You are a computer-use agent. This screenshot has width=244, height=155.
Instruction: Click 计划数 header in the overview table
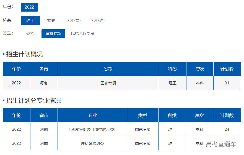tap(227, 69)
